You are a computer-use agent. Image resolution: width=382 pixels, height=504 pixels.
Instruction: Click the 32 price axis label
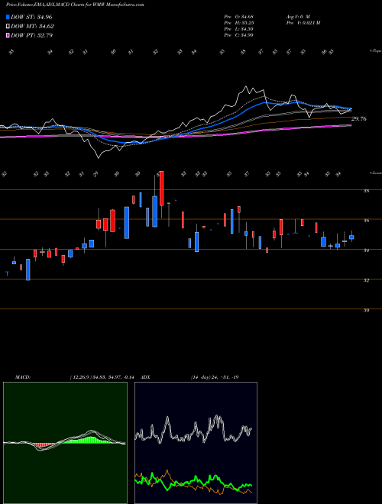[366, 280]
